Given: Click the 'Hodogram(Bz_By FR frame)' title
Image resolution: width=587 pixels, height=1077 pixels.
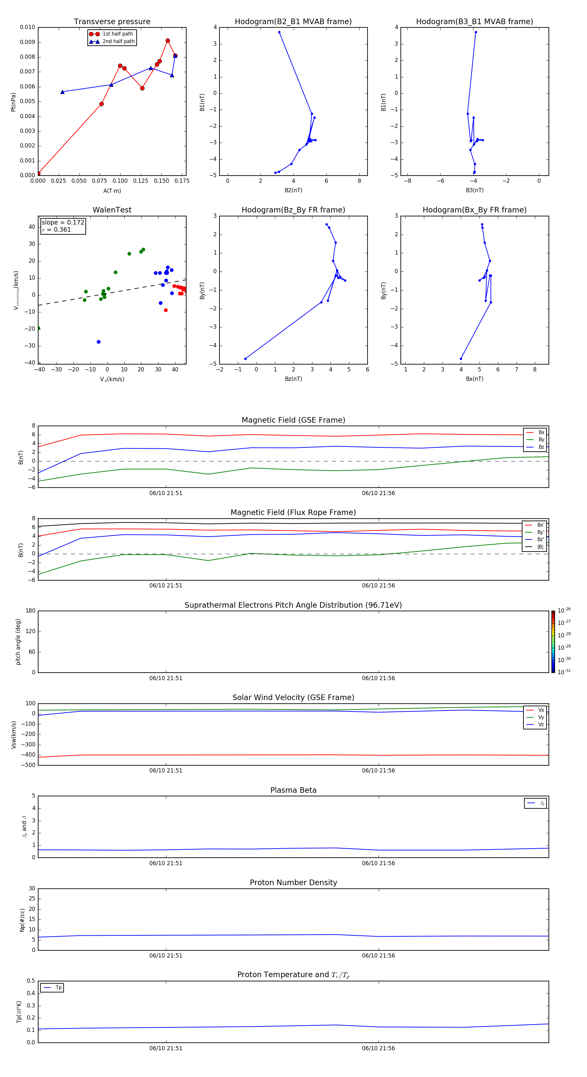Looking at the screenshot, I should pyautogui.click(x=293, y=210).
